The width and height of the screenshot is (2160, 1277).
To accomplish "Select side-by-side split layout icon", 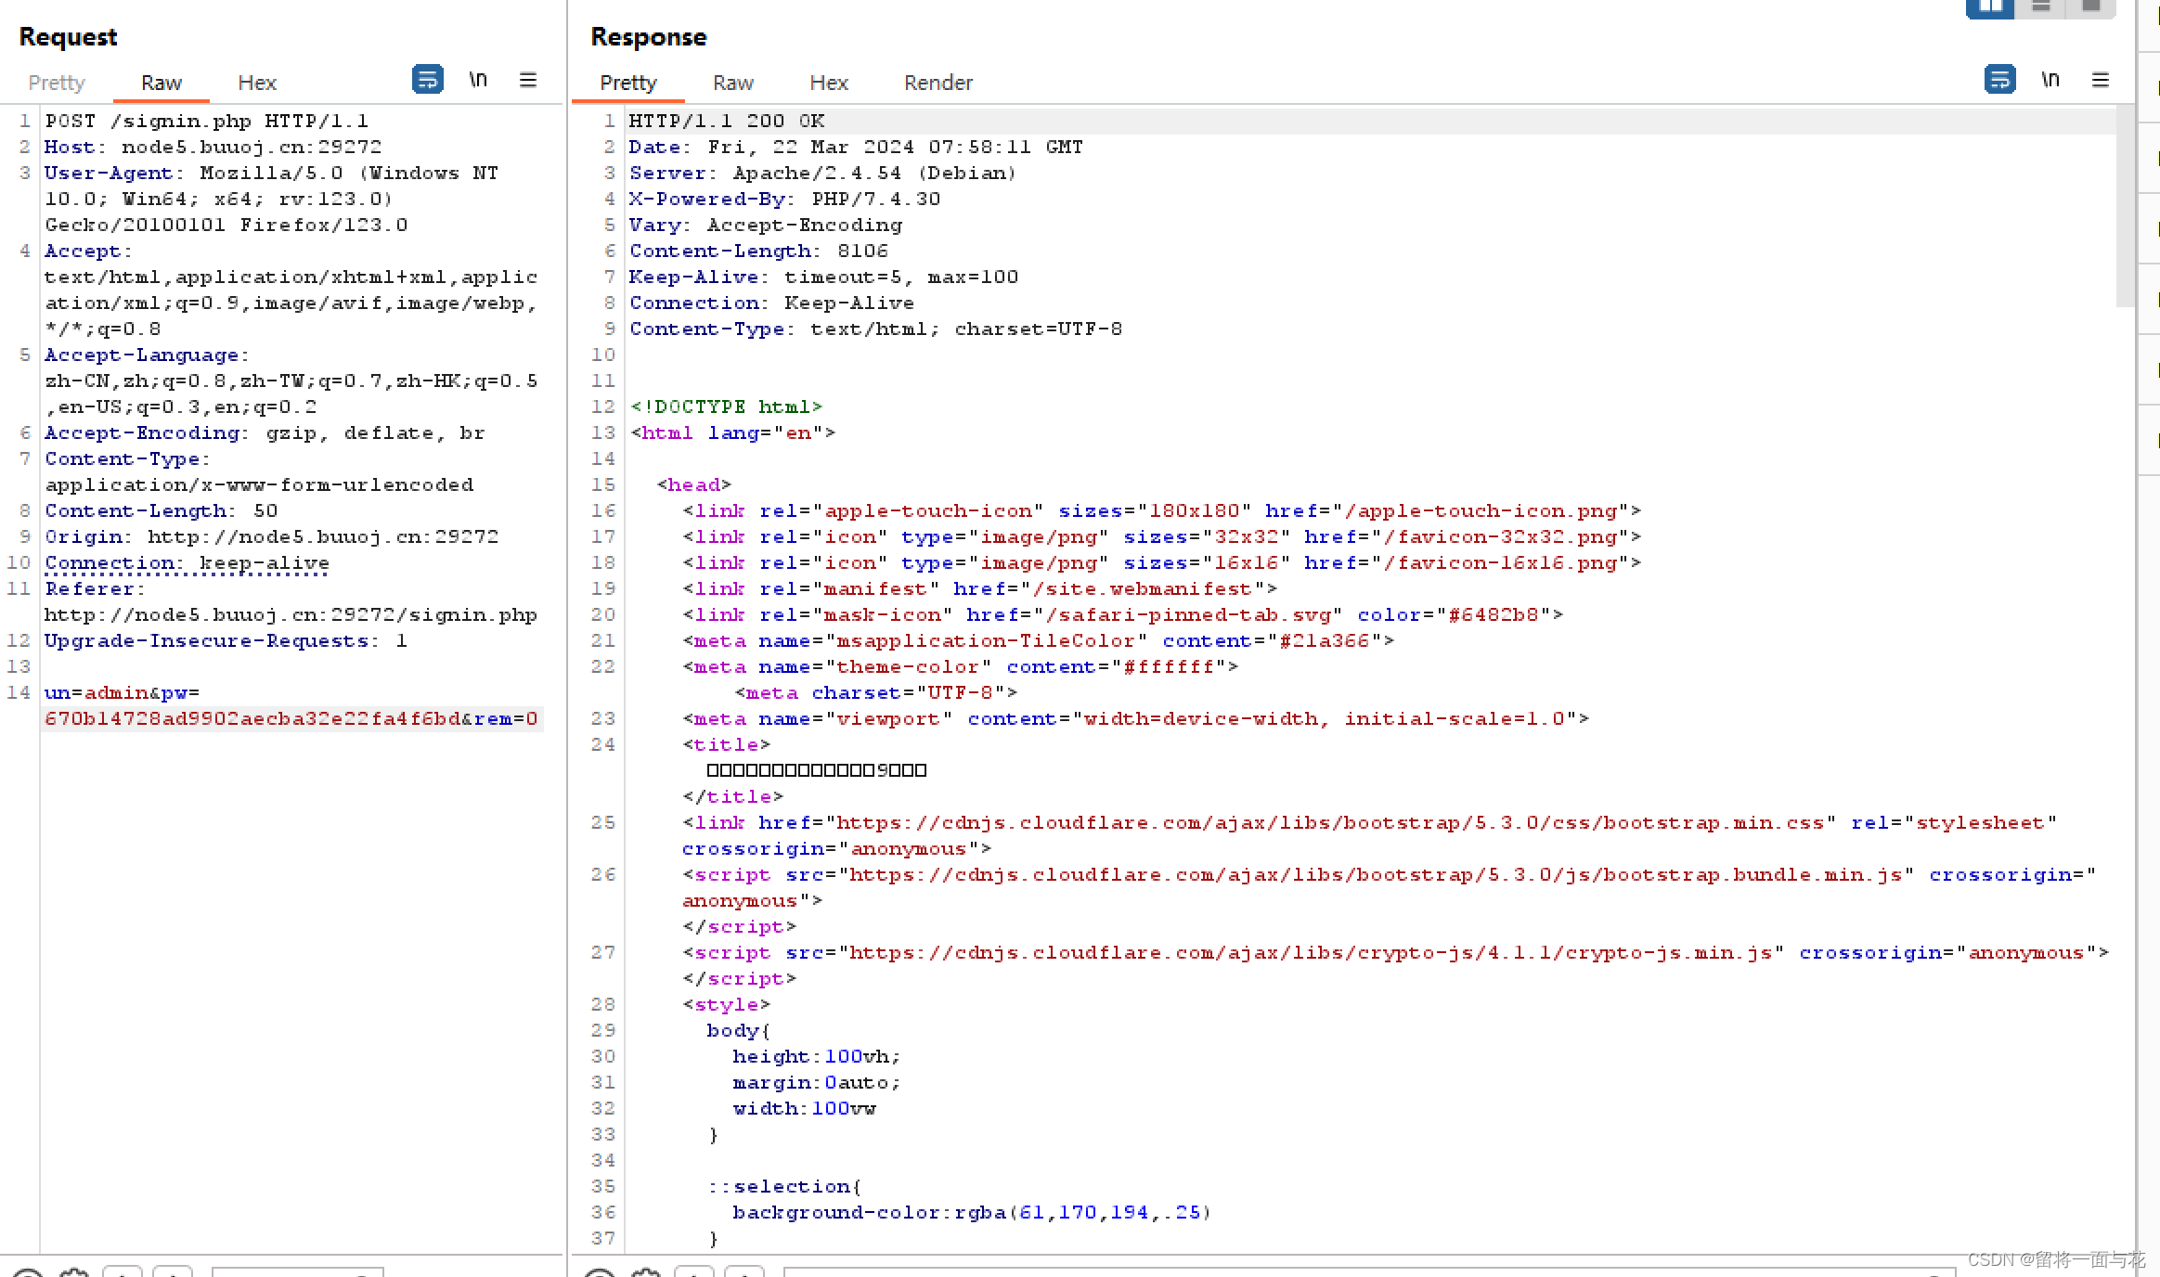I will (1990, 7).
